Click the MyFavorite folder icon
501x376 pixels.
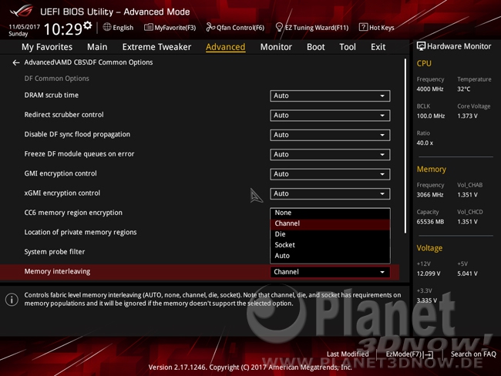coord(148,27)
